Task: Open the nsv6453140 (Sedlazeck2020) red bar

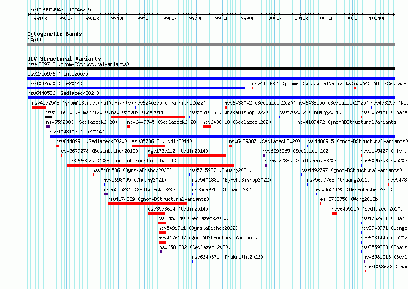Action: tap(161, 223)
